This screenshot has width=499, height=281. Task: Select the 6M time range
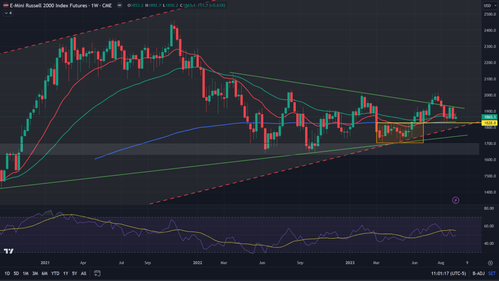tap(44, 273)
